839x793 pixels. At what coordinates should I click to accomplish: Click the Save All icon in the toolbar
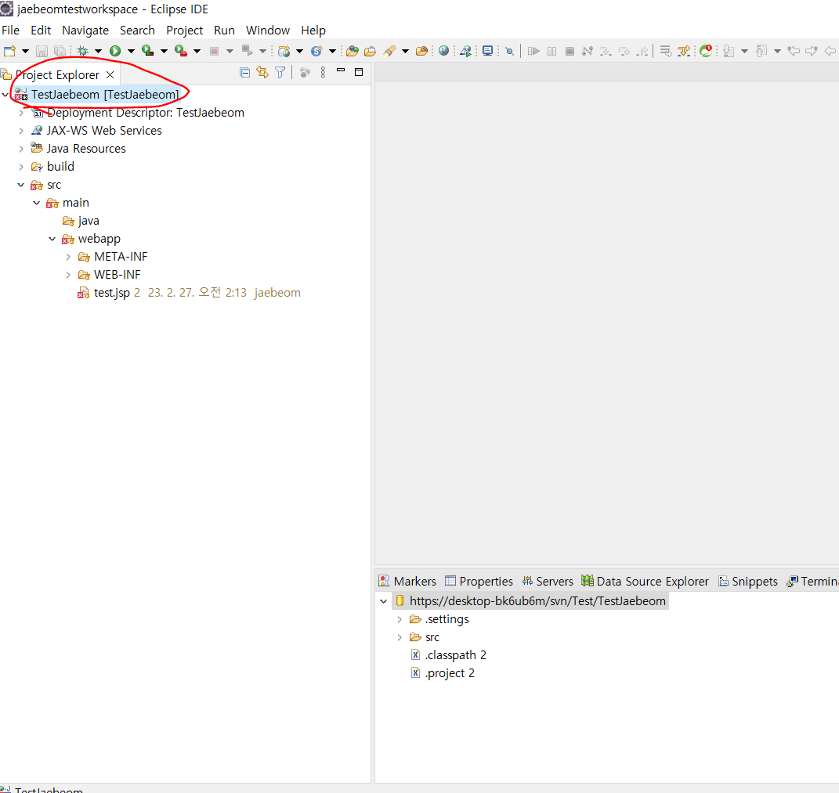click(60, 52)
